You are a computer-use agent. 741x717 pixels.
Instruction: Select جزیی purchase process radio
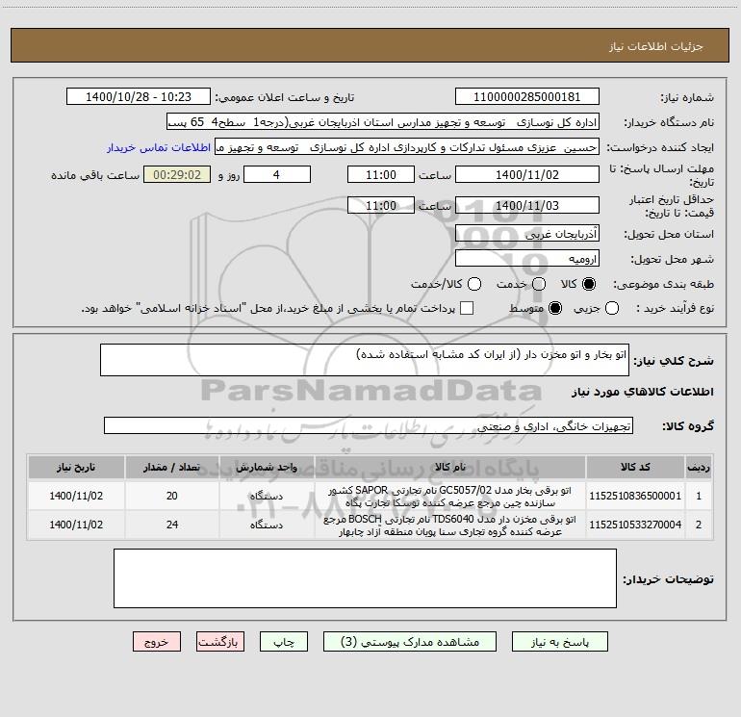[612, 309]
